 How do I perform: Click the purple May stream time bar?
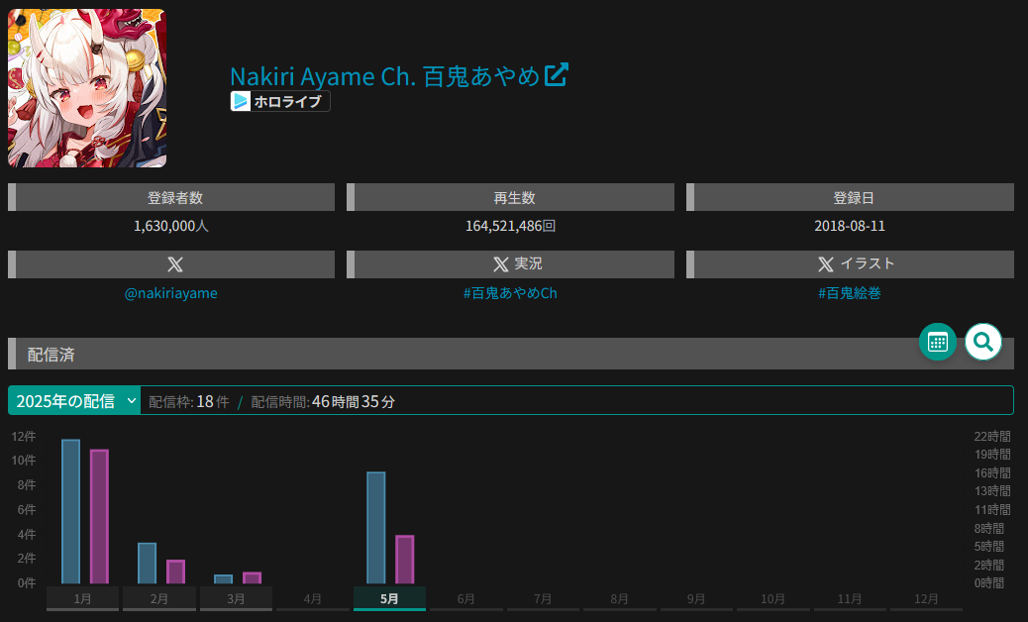coord(405,560)
